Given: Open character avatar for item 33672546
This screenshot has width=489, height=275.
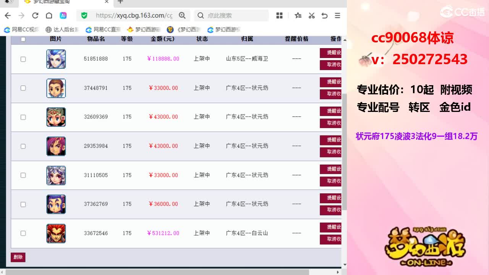Looking at the screenshot, I should pos(56,233).
